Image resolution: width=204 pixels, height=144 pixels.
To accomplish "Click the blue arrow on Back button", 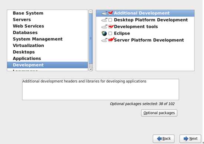I will pos(159,139).
